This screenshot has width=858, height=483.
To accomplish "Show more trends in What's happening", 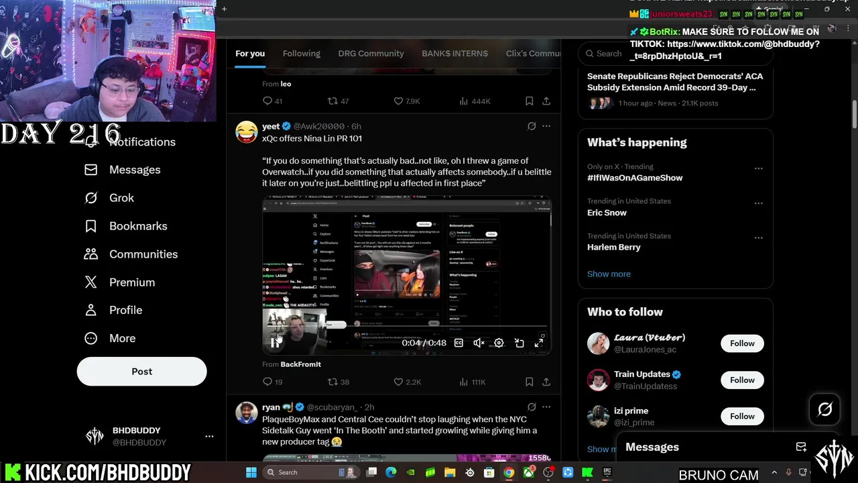I will pyautogui.click(x=609, y=274).
